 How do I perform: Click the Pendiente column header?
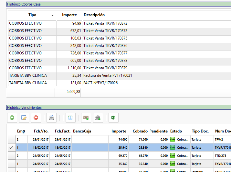[159, 131]
